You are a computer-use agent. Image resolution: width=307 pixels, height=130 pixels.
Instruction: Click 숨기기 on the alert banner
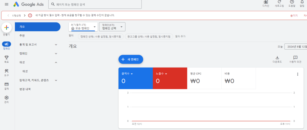[x=294, y=16]
